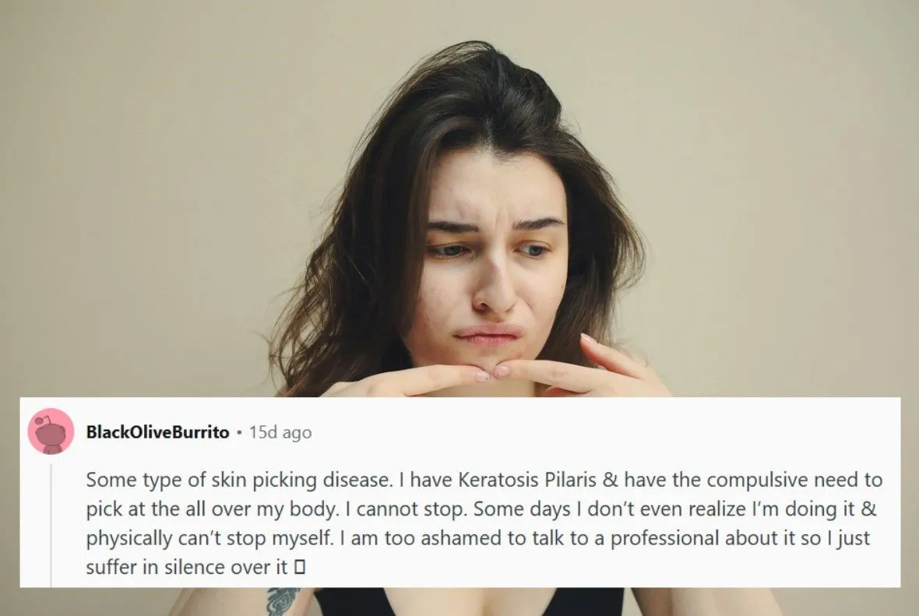Click the phrase "suffer in silence over it"

click(186, 568)
